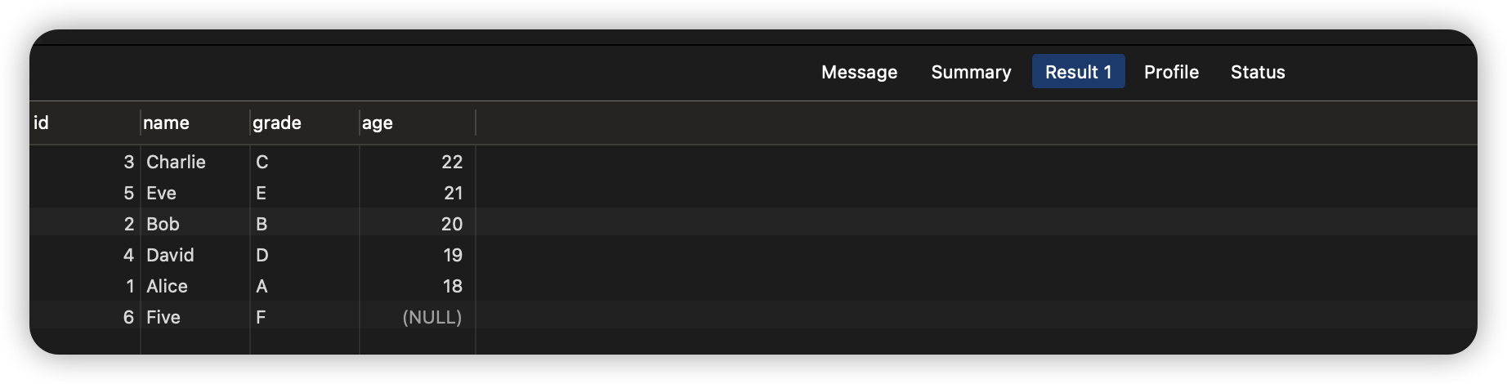Switch to the Message tab
Screen dimensions: 1507x384
coord(859,72)
